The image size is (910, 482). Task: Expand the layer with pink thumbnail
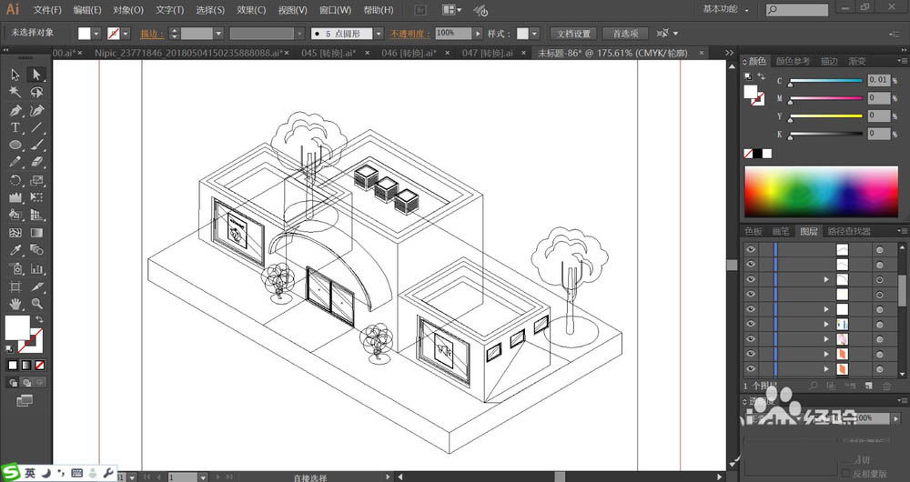826,338
